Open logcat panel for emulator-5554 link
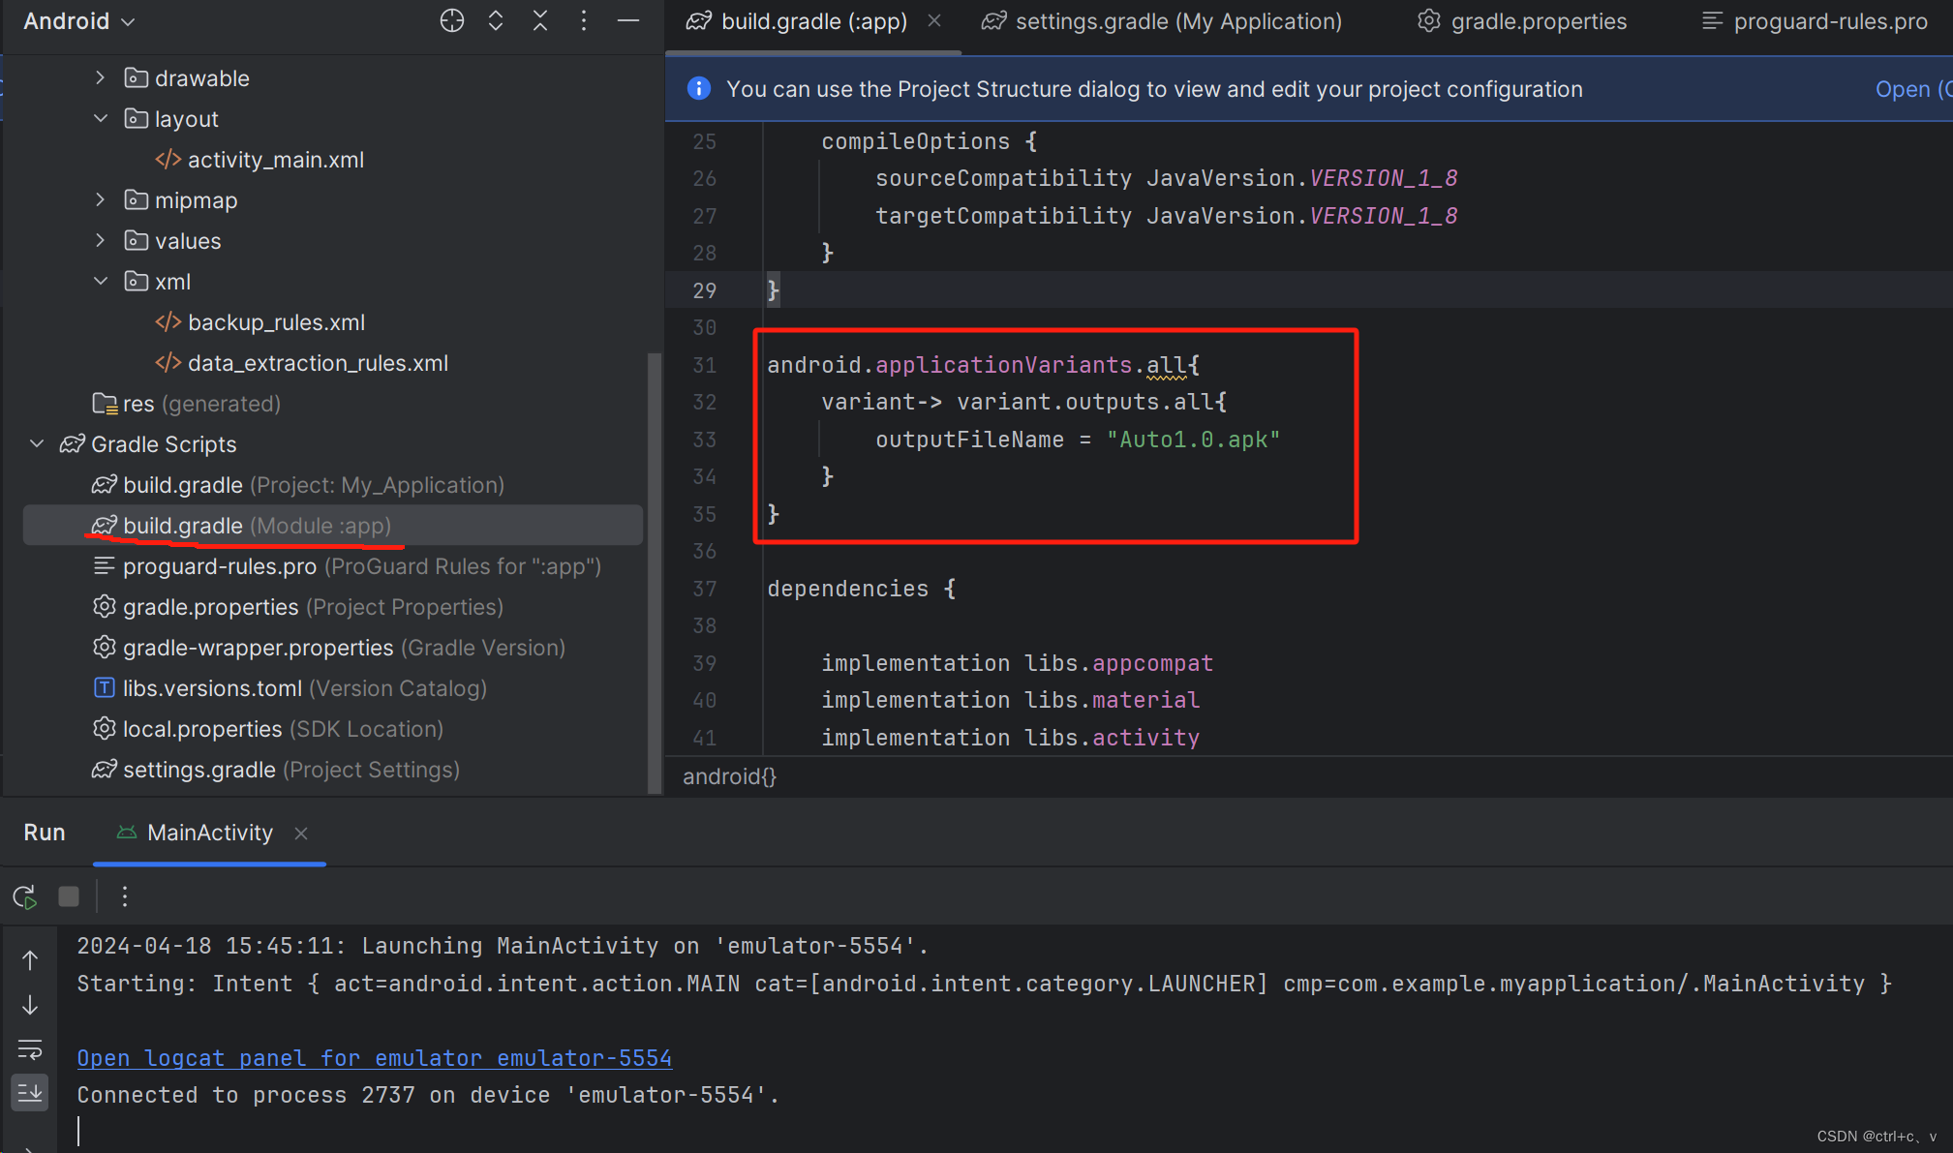The width and height of the screenshot is (1953, 1153). click(374, 1058)
